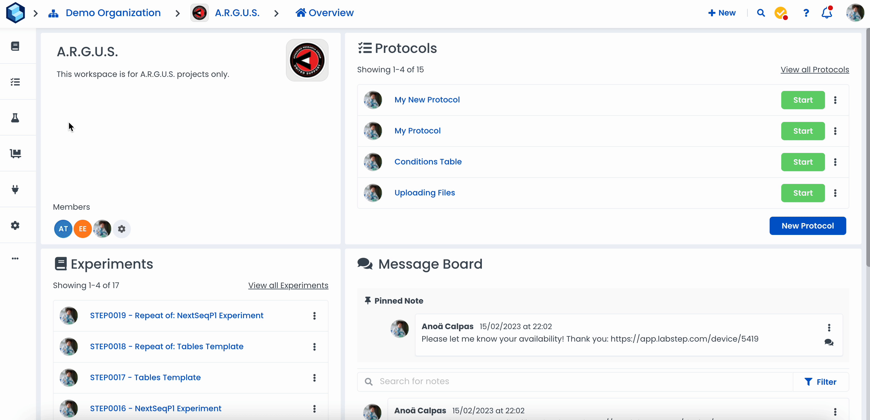
Task: Open the Devices plug sidebar icon
Action: (15, 189)
